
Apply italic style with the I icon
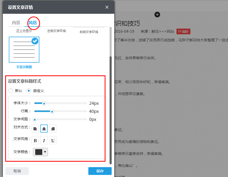pyautogui.click(x=44, y=140)
